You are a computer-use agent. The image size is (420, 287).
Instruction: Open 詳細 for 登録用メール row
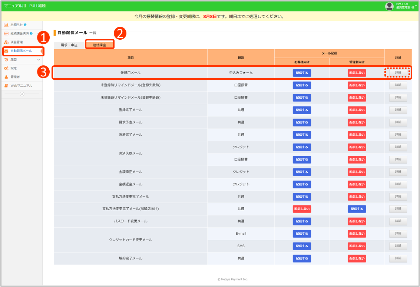398,73
